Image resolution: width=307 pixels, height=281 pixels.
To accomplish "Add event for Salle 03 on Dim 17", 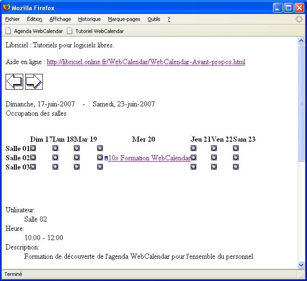I will tap(33, 167).
